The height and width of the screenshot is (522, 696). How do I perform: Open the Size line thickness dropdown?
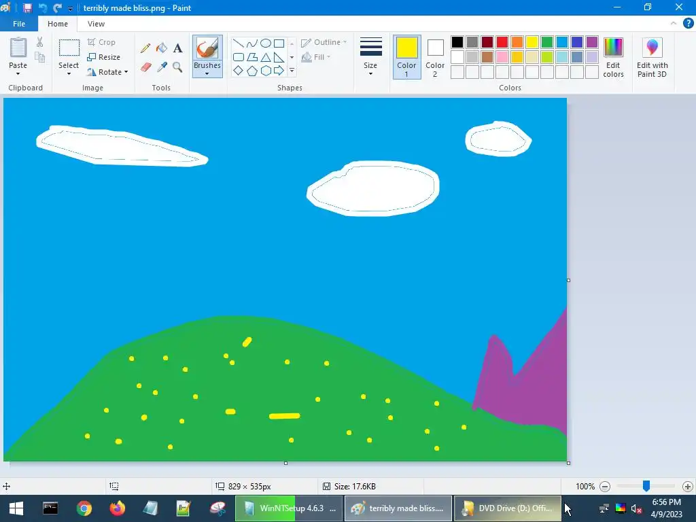coord(370,56)
